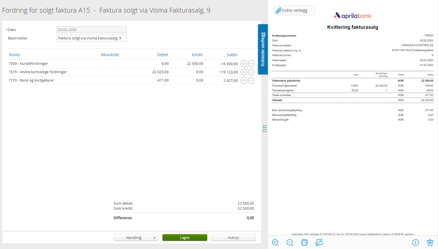Click saldo value 2 627,00
Screen dimensions: 438x249
pyautogui.click(x=231, y=80)
